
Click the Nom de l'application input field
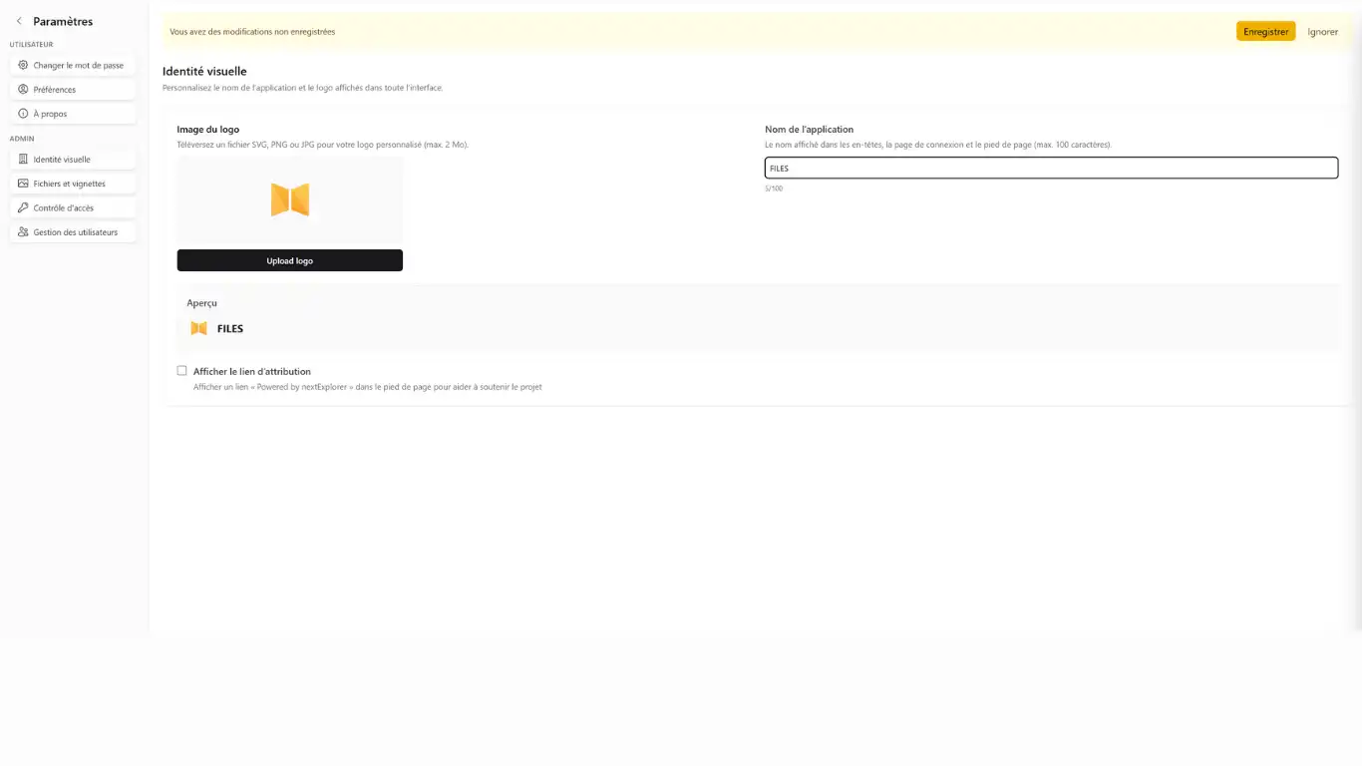[x=1051, y=168]
